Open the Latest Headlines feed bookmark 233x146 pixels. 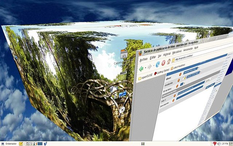pos(178,66)
